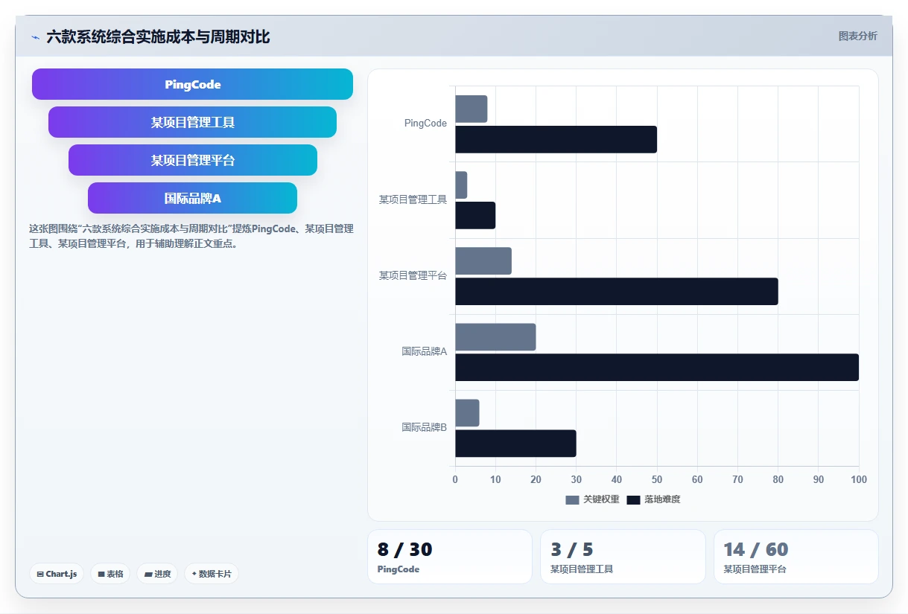Open the 14 / 60 某项目管理平台 data card
Viewport: 908px width, 614px height.
coord(796,557)
